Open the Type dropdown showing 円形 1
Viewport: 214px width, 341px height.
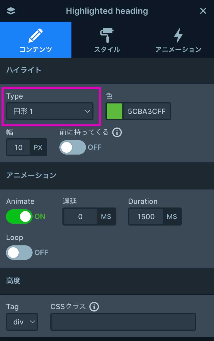(x=50, y=112)
